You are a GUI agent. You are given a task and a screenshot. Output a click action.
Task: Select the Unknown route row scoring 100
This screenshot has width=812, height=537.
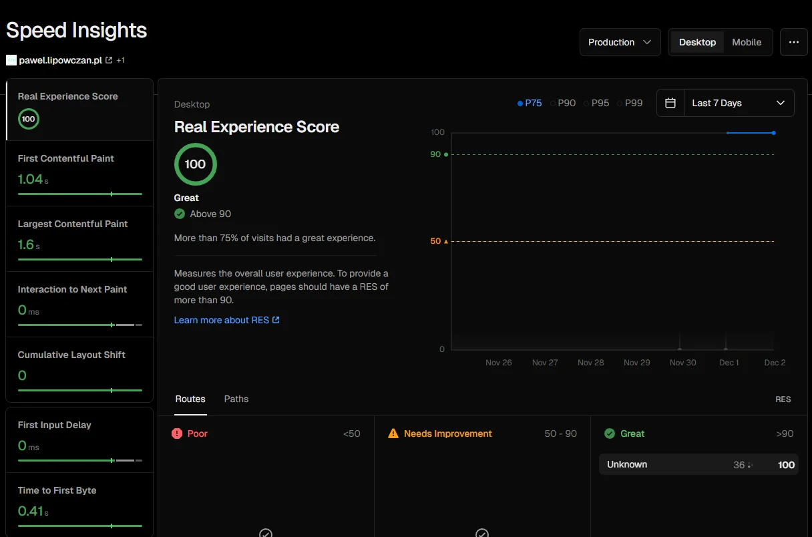click(x=698, y=464)
